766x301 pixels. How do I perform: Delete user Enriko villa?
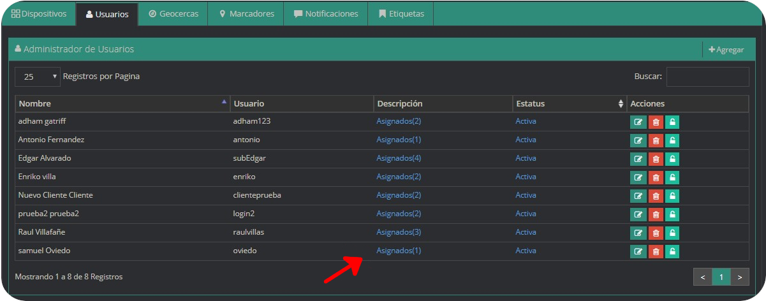[x=656, y=177]
